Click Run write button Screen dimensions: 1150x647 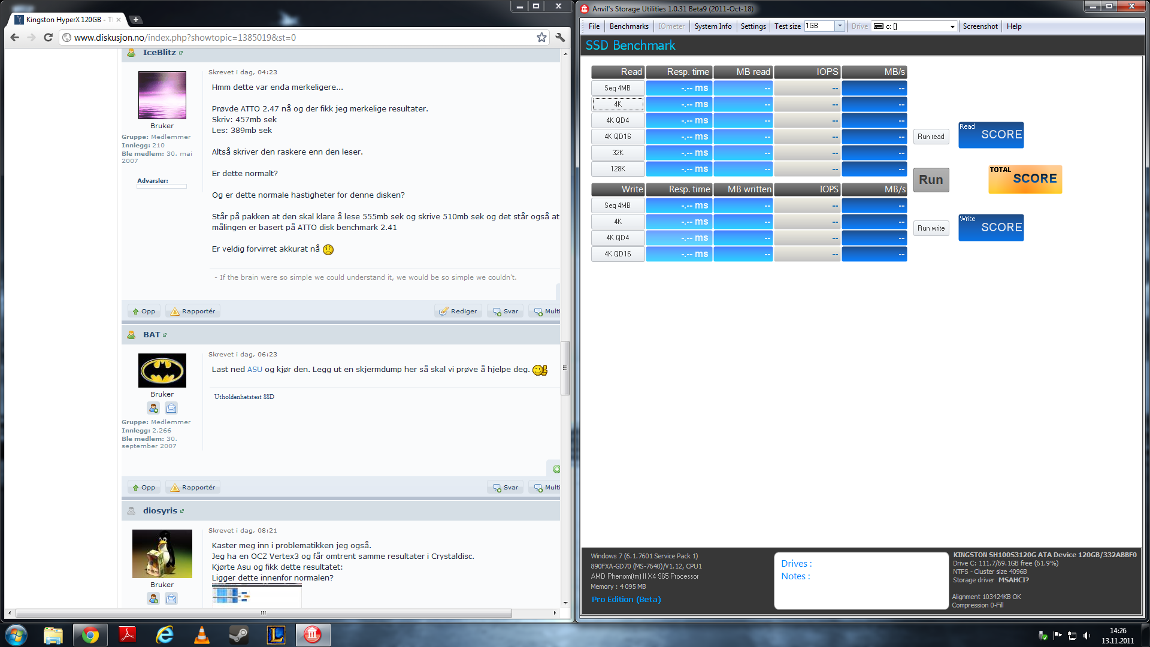[931, 228]
